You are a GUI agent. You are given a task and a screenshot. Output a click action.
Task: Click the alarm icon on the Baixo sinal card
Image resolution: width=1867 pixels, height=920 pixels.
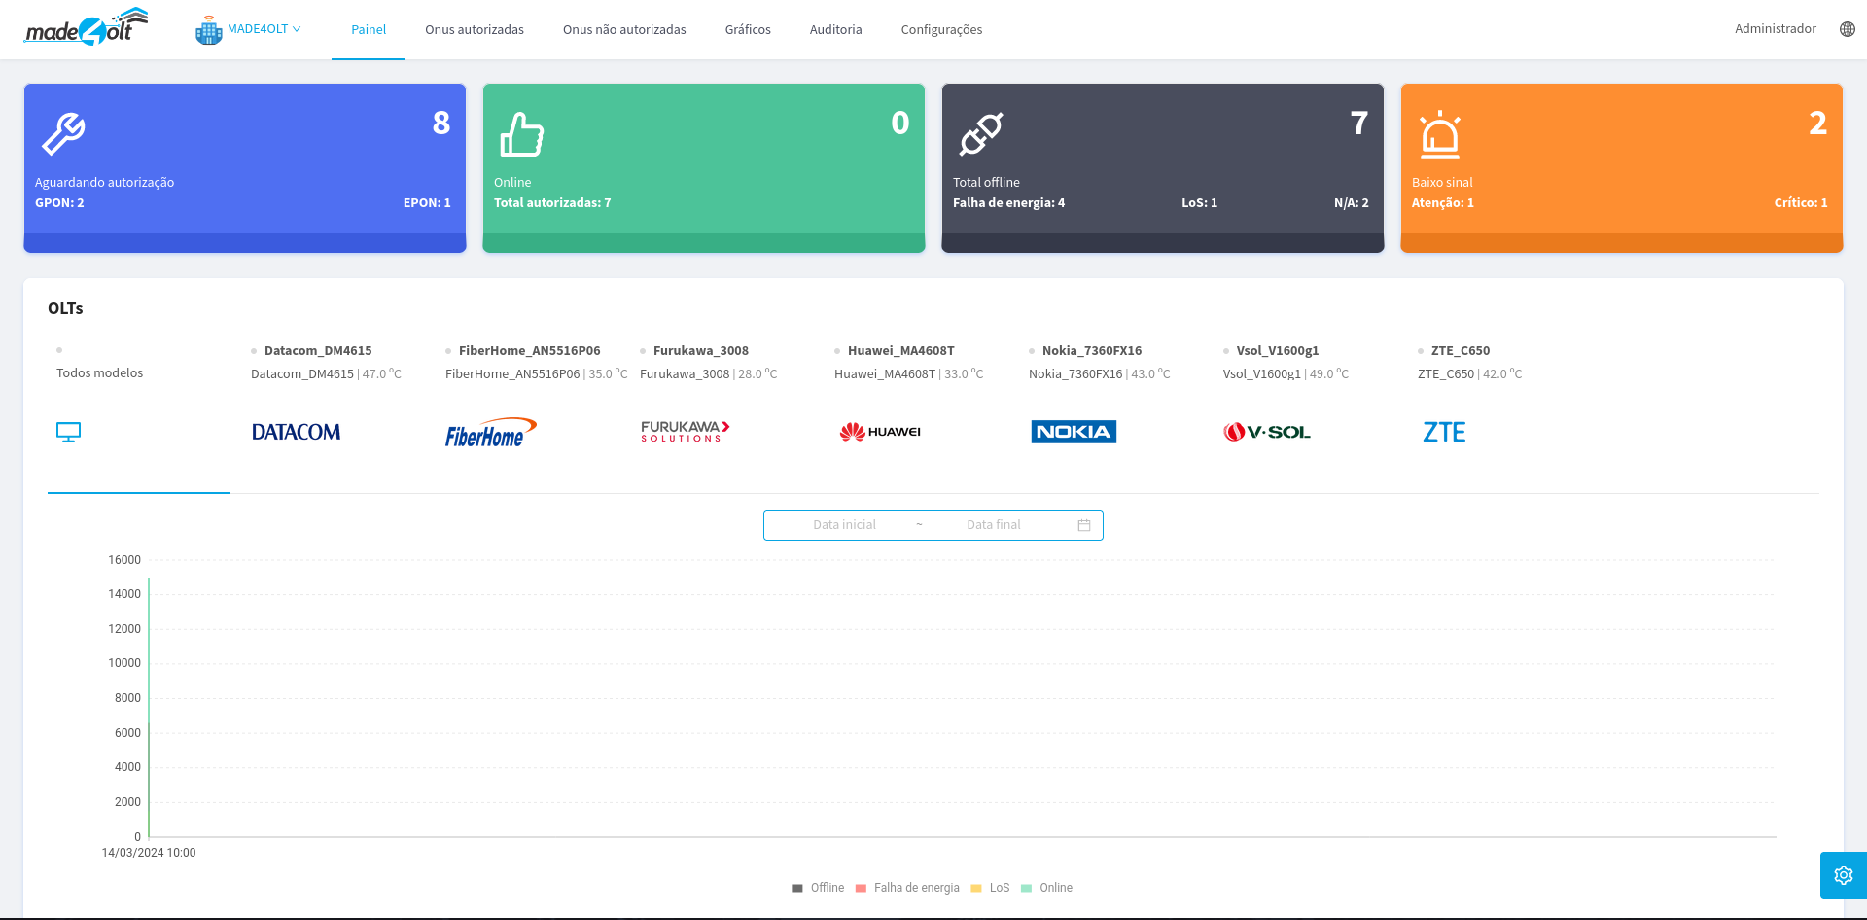click(x=1441, y=134)
